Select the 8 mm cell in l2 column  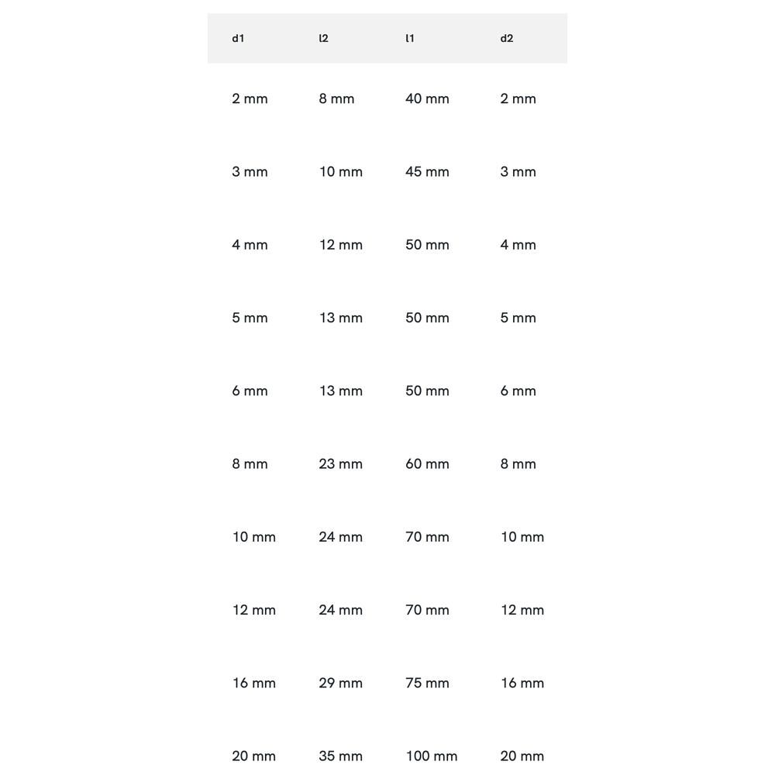click(336, 98)
